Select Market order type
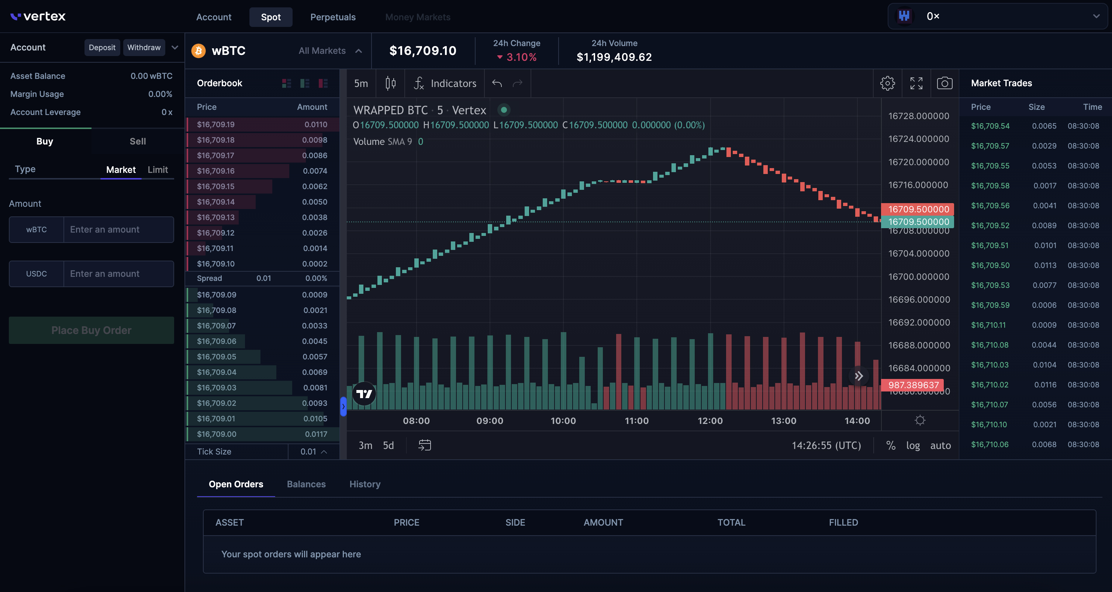The height and width of the screenshot is (592, 1112). tap(121, 170)
